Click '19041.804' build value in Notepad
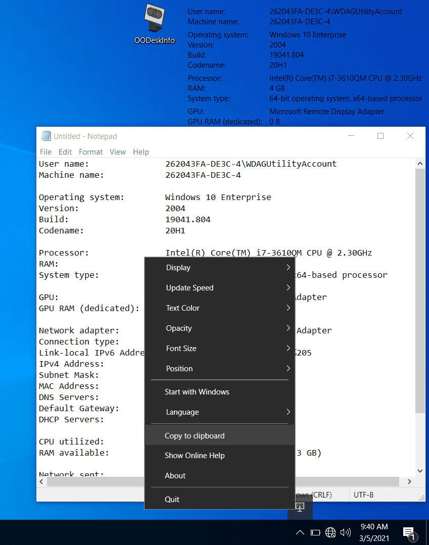The height and width of the screenshot is (545, 429). click(188, 219)
